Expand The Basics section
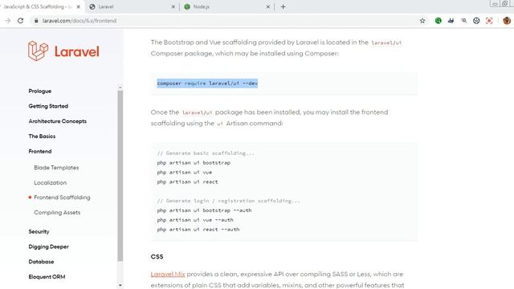514x289 pixels. click(x=42, y=136)
